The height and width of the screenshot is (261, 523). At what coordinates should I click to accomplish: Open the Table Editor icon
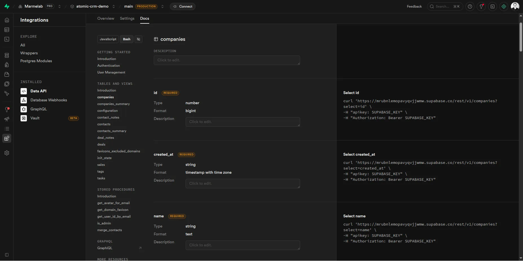coord(6,30)
